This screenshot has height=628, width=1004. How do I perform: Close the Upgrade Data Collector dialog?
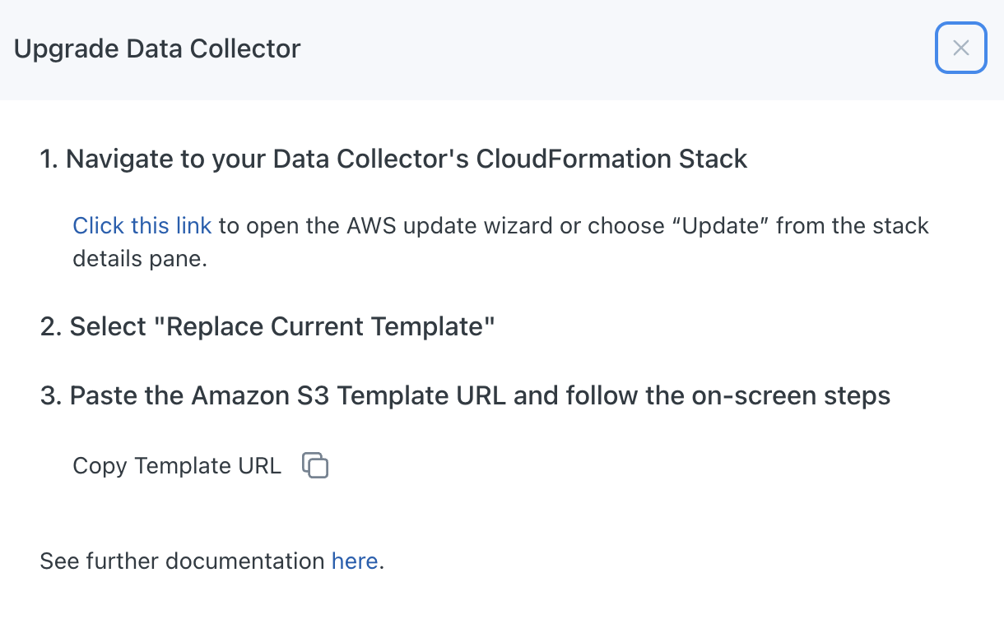tap(960, 48)
